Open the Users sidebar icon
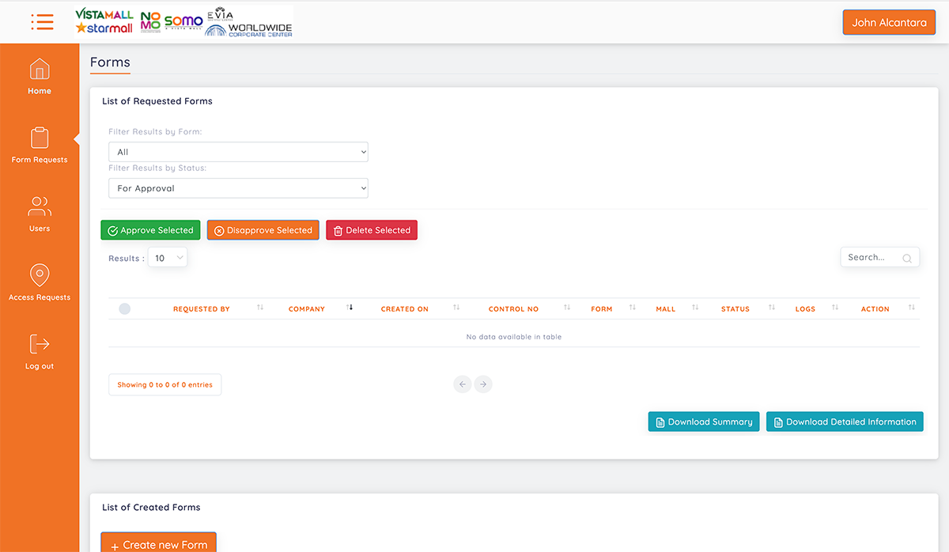This screenshot has width=949, height=552. 40,207
